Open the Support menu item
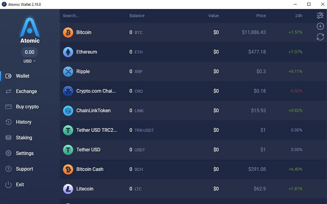Screen dimensions: 327x204 tap(25, 169)
